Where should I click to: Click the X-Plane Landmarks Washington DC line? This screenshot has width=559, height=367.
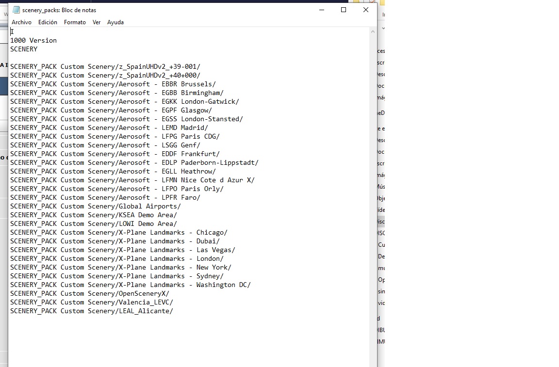131,285
